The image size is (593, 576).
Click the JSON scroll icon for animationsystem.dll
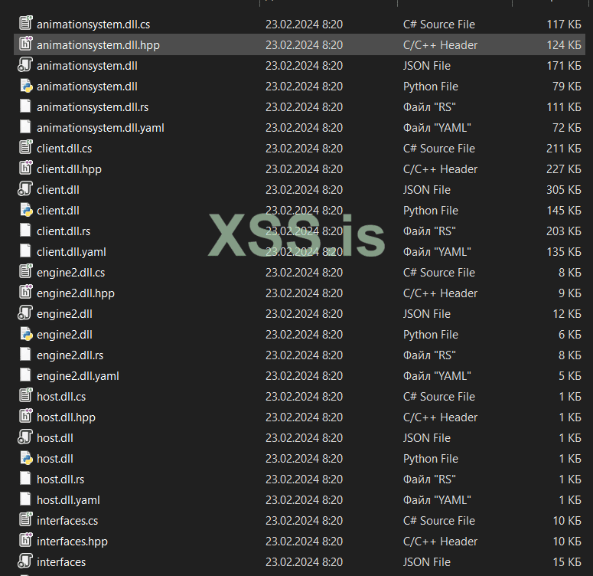pos(25,65)
